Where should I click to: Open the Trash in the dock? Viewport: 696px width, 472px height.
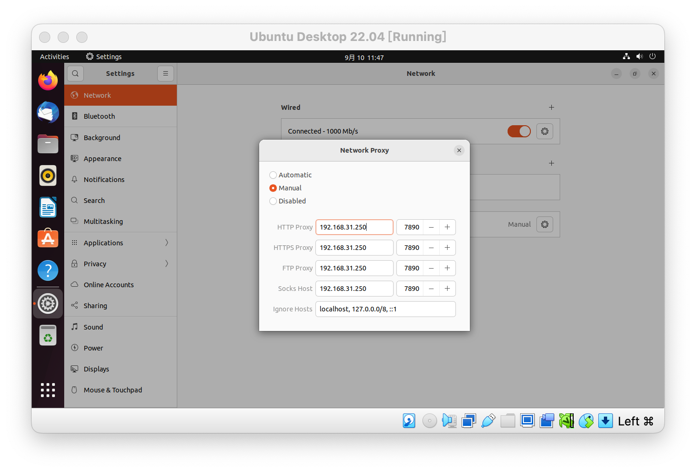pos(48,335)
